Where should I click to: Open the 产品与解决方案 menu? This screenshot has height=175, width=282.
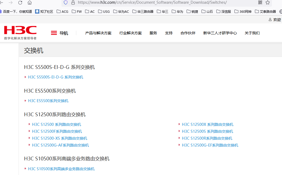pyautogui.click(x=98, y=33)
